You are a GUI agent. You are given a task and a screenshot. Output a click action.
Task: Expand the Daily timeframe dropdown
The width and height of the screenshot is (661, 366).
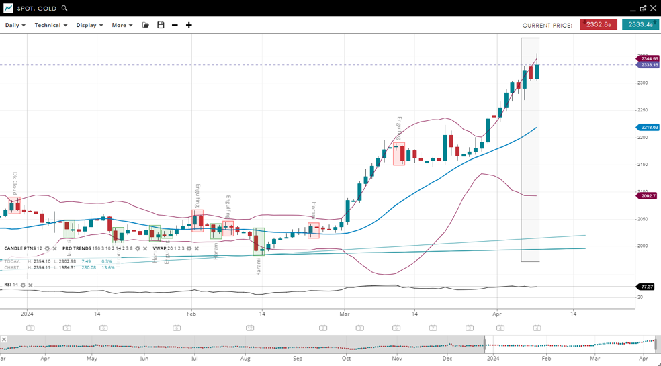point(15,25)
